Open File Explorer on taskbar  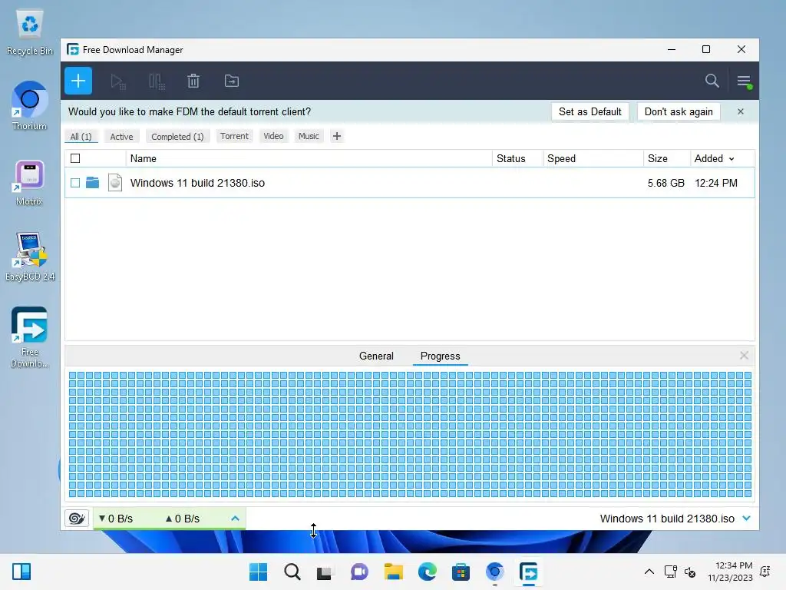coord(394,572)
